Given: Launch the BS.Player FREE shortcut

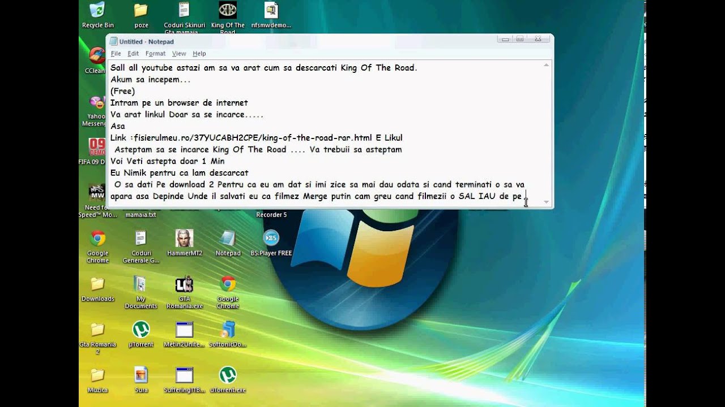Looking at the screenshot, I should click(x=271, y=243).
